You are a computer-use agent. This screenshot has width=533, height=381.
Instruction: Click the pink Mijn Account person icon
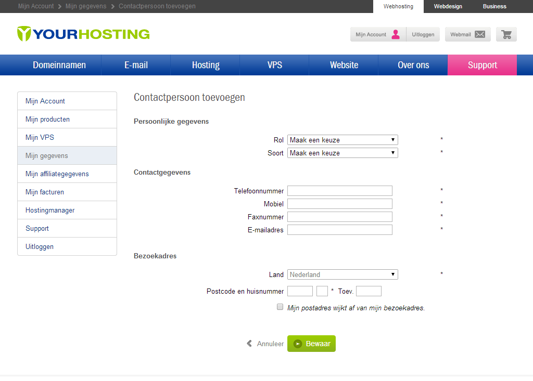[x=396, y=34]
